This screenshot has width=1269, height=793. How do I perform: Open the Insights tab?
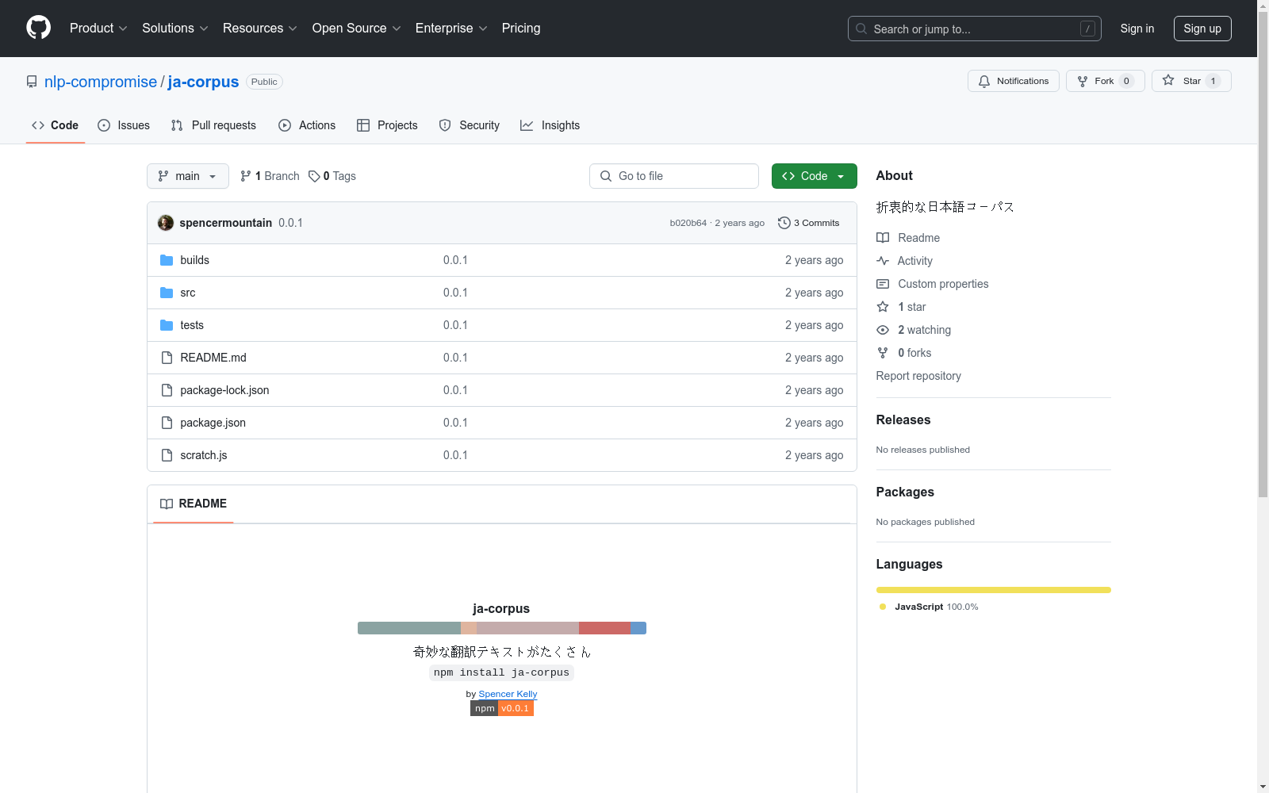tap(550, 125)
